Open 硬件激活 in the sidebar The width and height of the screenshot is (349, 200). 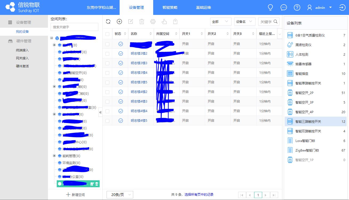click(x=22, y=66)
